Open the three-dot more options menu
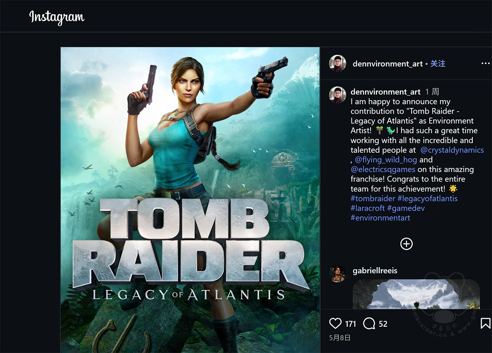Image resolution: width=492 pixels, height=353 pixels. tap(485, 64)
